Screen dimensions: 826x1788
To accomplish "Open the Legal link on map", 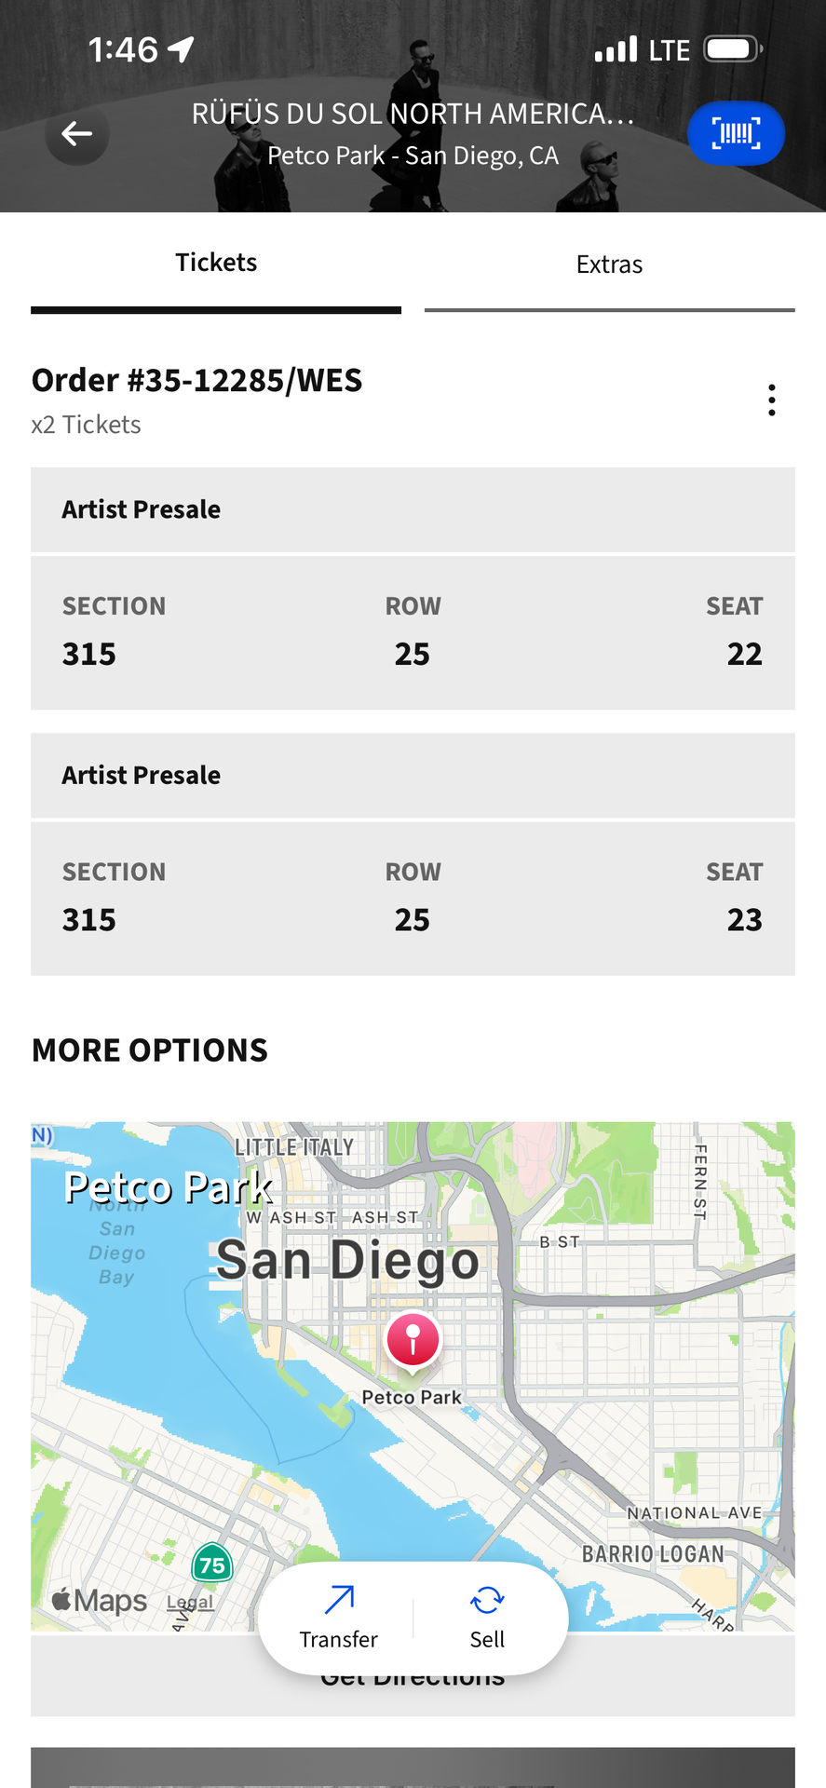I will (190, 1603).
